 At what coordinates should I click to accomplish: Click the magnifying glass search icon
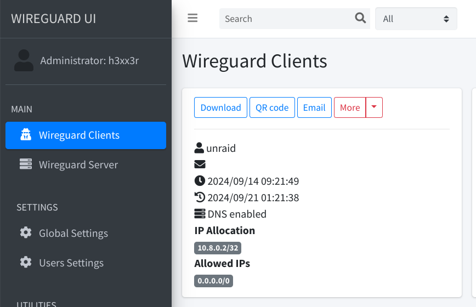coord(360,18)
